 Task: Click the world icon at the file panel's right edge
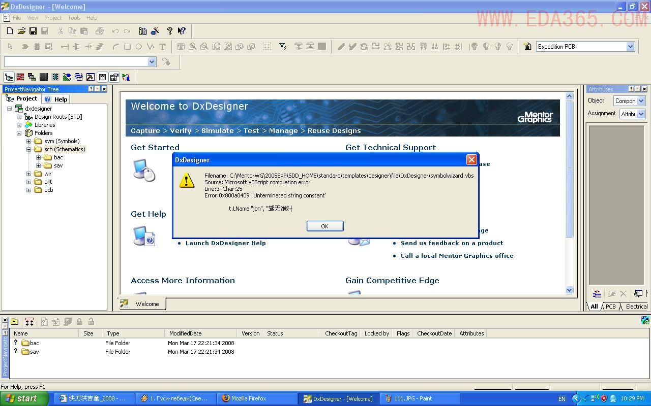point(645,320)
